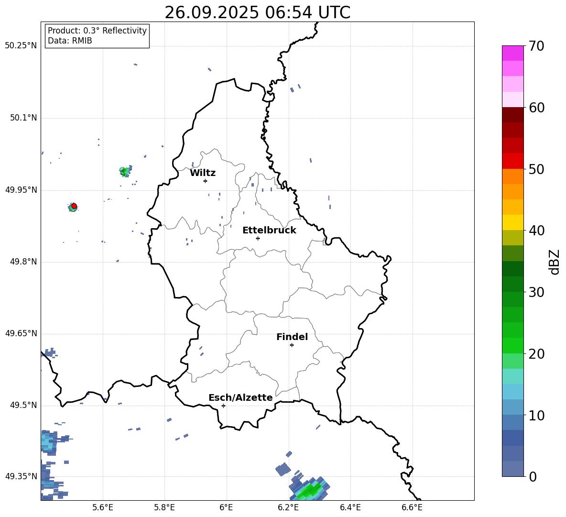The width and height of the screenshot is (566, 517).
Task: Click the Esch/Alzette city label
Action: point(240,398)
